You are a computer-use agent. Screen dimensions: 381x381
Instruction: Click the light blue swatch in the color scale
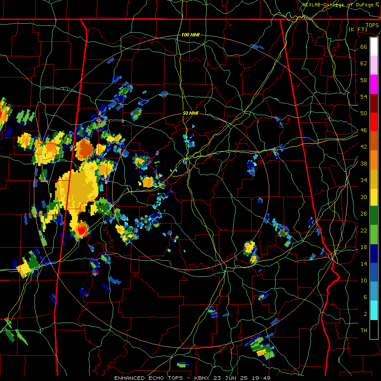(x=374, y=291)
